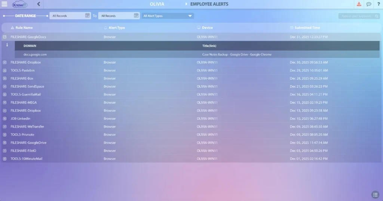Expand the TOOLS-GuerrillaMail row
Viewport: 383px width, 201px height.
pyautogui.click(x=4, y=95)
